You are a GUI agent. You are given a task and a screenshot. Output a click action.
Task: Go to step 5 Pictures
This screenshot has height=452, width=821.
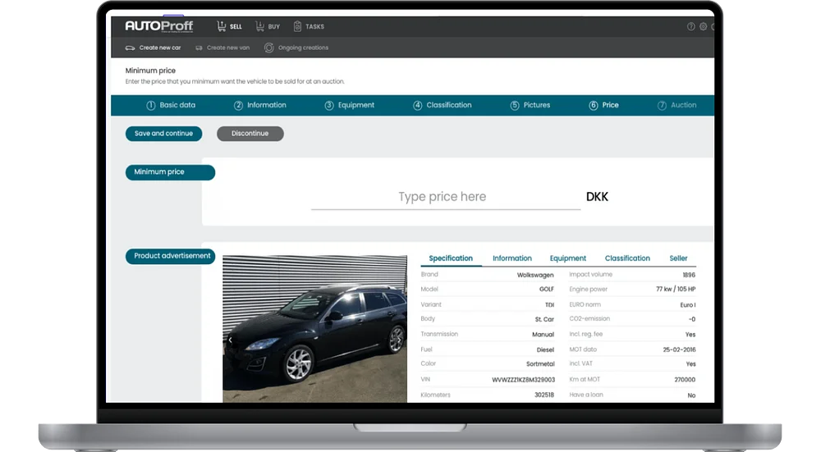pyautogui.click(x=530, y=105)
